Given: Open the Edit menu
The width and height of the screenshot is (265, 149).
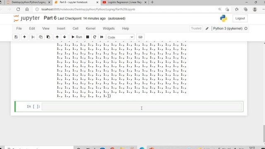Looking at the screenshot, I should pos(32,29).
